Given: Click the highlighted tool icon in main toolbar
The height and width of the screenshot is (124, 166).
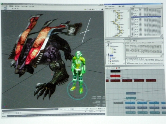Looking at the screenshot, I should click(x=5, y=9).
